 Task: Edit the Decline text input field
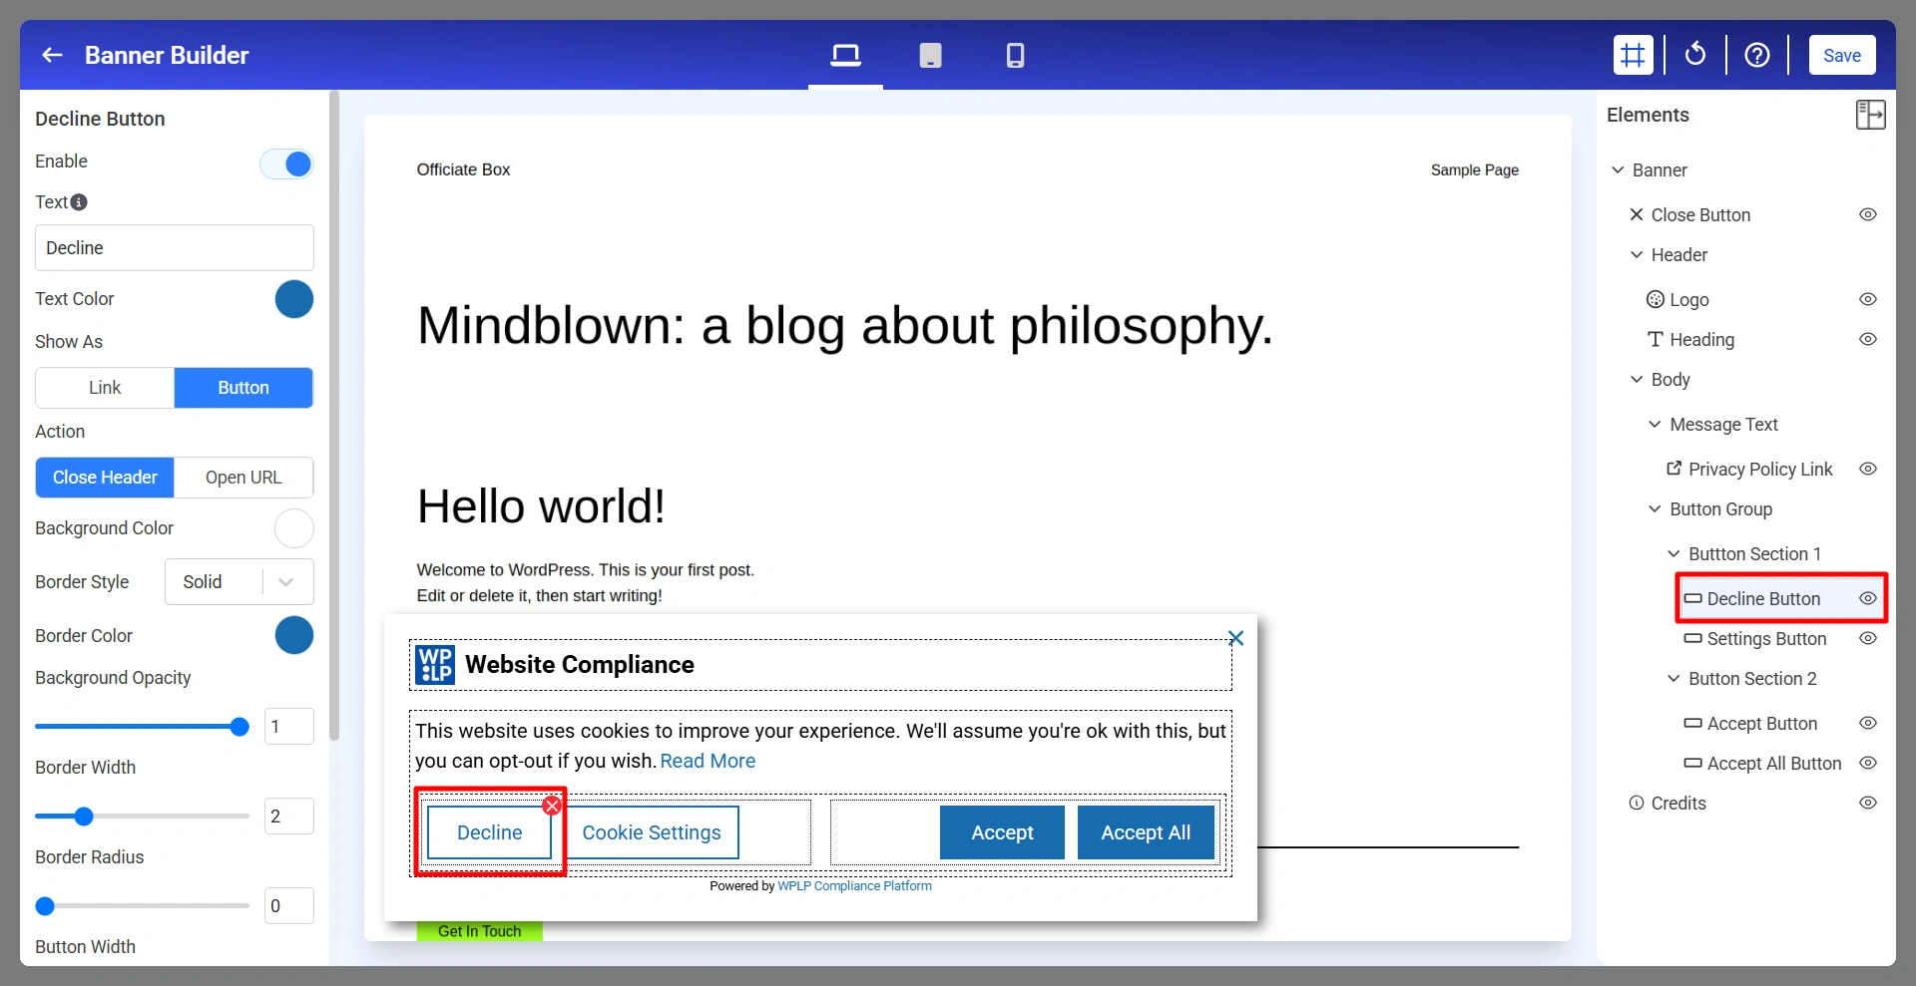click(x=175, y=247)
